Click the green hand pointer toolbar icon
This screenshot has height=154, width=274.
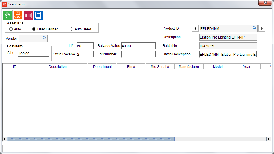point(8,15)
